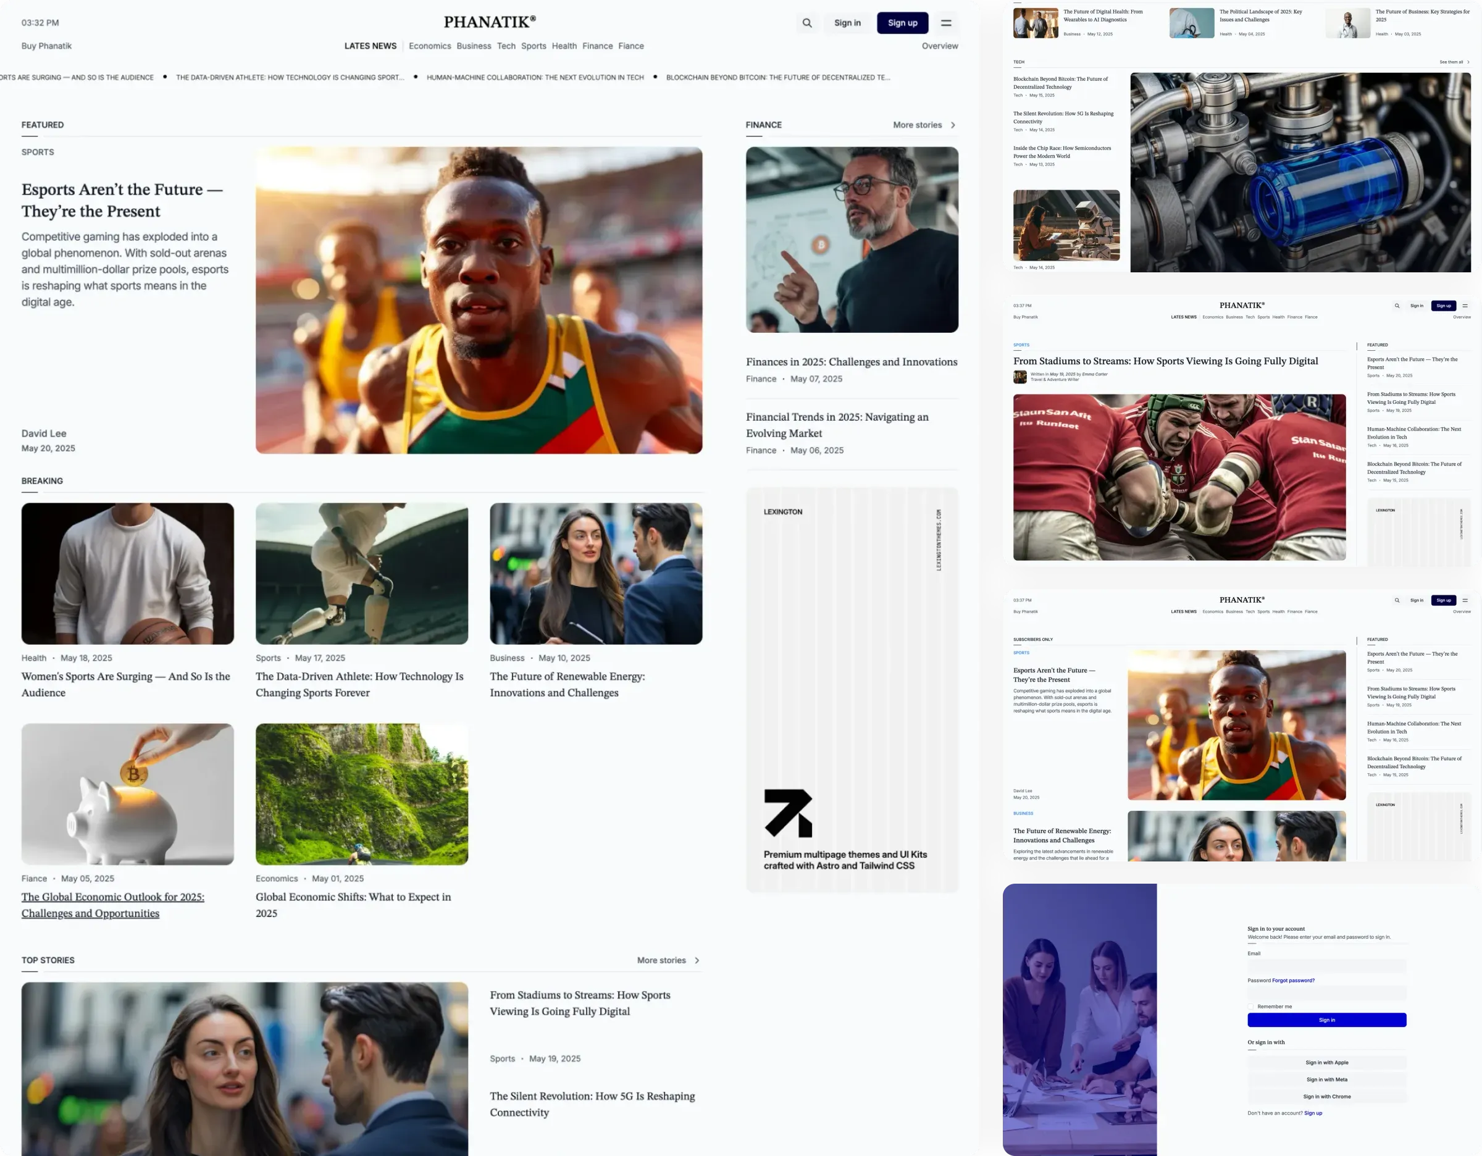Click ticker item 'HUMAN-MACHINE COLLABORATION'
The width and height of the screenshot is (1482, 1156).
tap(535, 77)
